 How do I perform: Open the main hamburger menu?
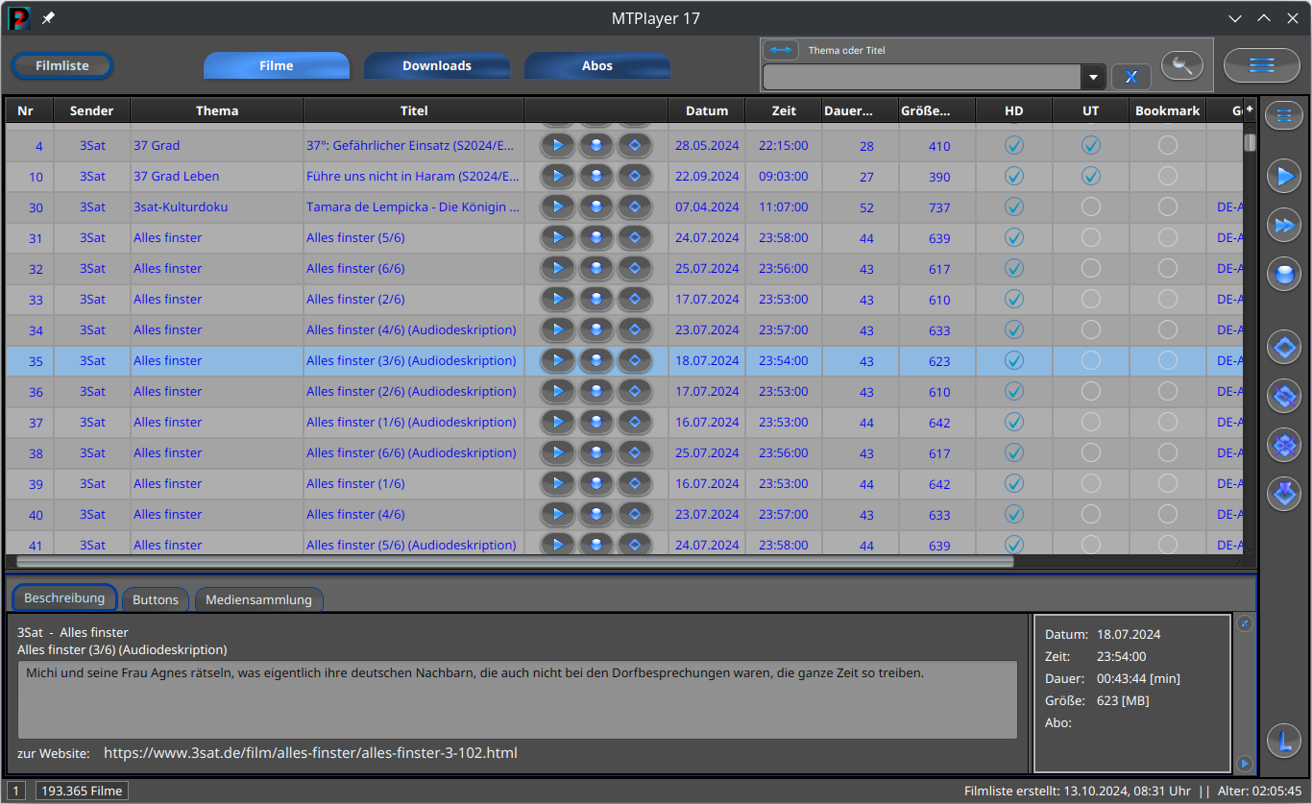tap(1262, 65)
